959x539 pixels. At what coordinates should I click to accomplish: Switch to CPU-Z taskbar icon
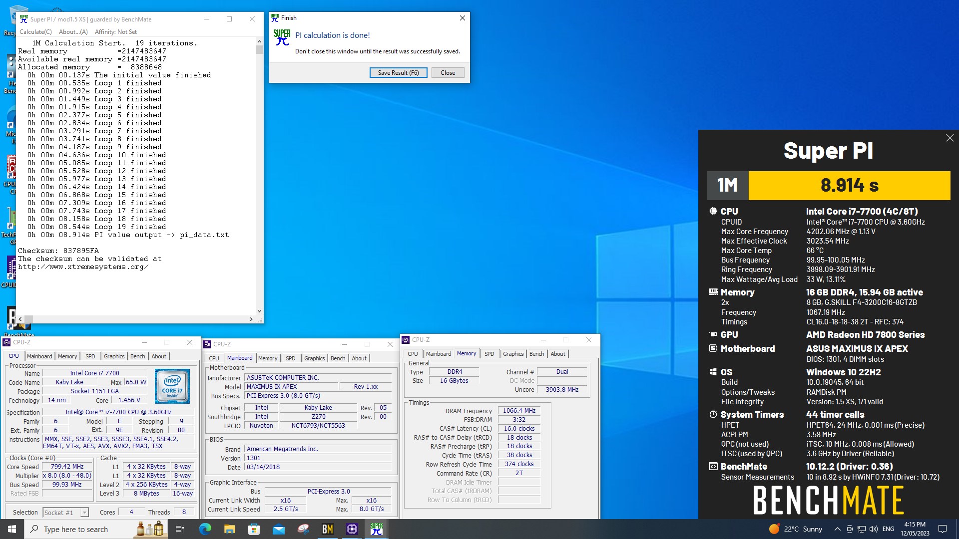(352, 529)
